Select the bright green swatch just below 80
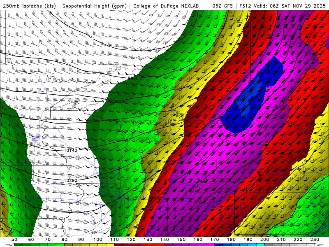329x247 pixels. pos(60,245)
